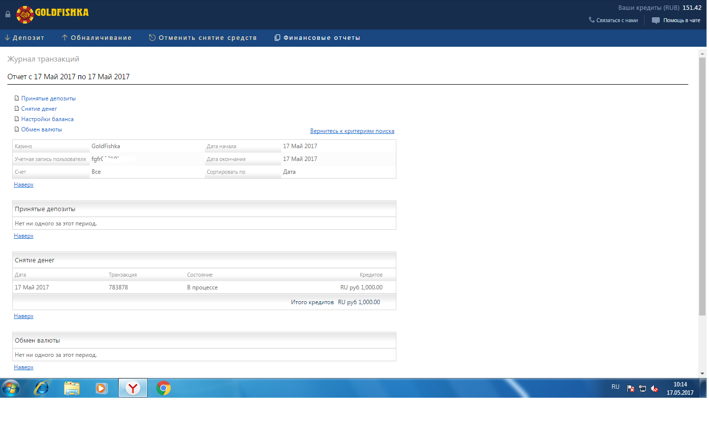The height and width of the screenshot is (443, 709).
Task: Click Наверх link below Принятые депозиты table
Action: tap(24, 236)
